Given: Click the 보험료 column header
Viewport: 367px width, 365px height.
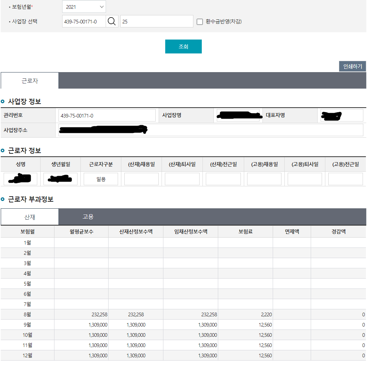Looking at the screenshot, I should pos(245,232).
